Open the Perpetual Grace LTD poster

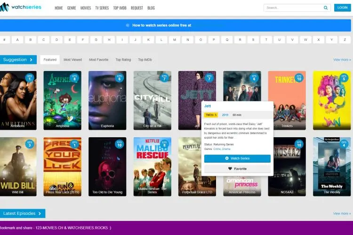click(x=190, y=167)
